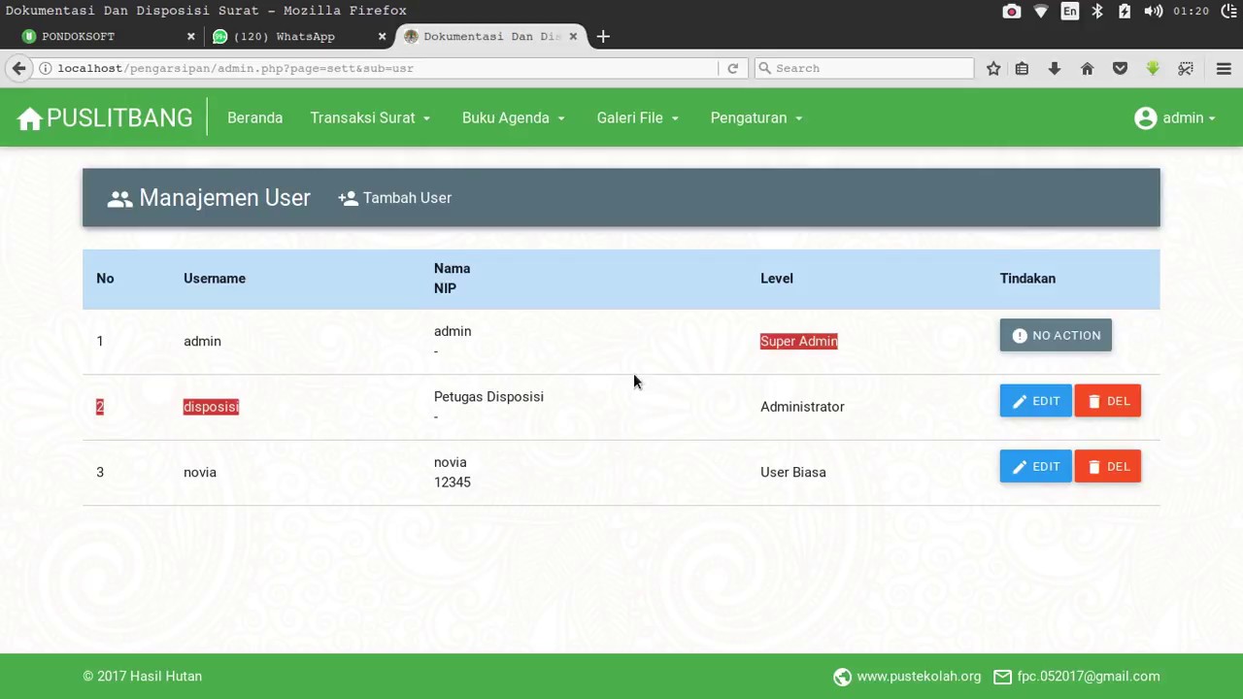Screen dimensions: 1243x699
Task: Click the Firefox home toolbar icon
Action: point(1088,68)
